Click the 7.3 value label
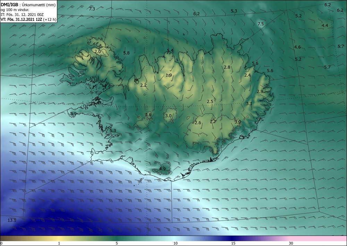347x246 pixels. (x=92, y=9)
